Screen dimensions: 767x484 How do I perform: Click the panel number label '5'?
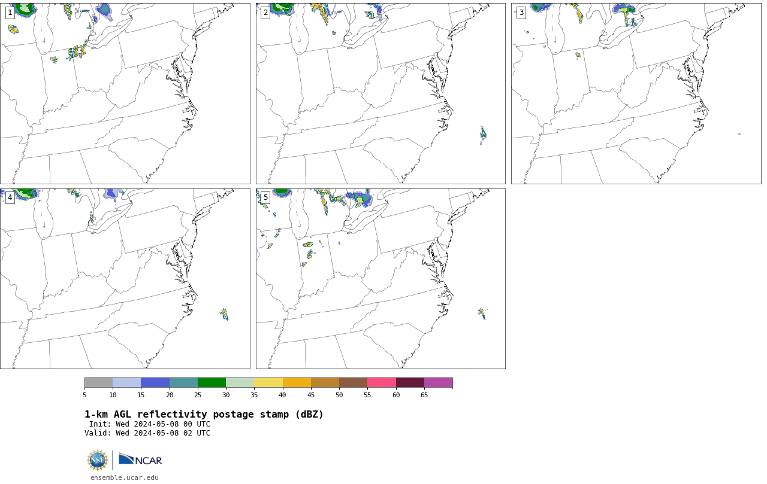[265, 197]
